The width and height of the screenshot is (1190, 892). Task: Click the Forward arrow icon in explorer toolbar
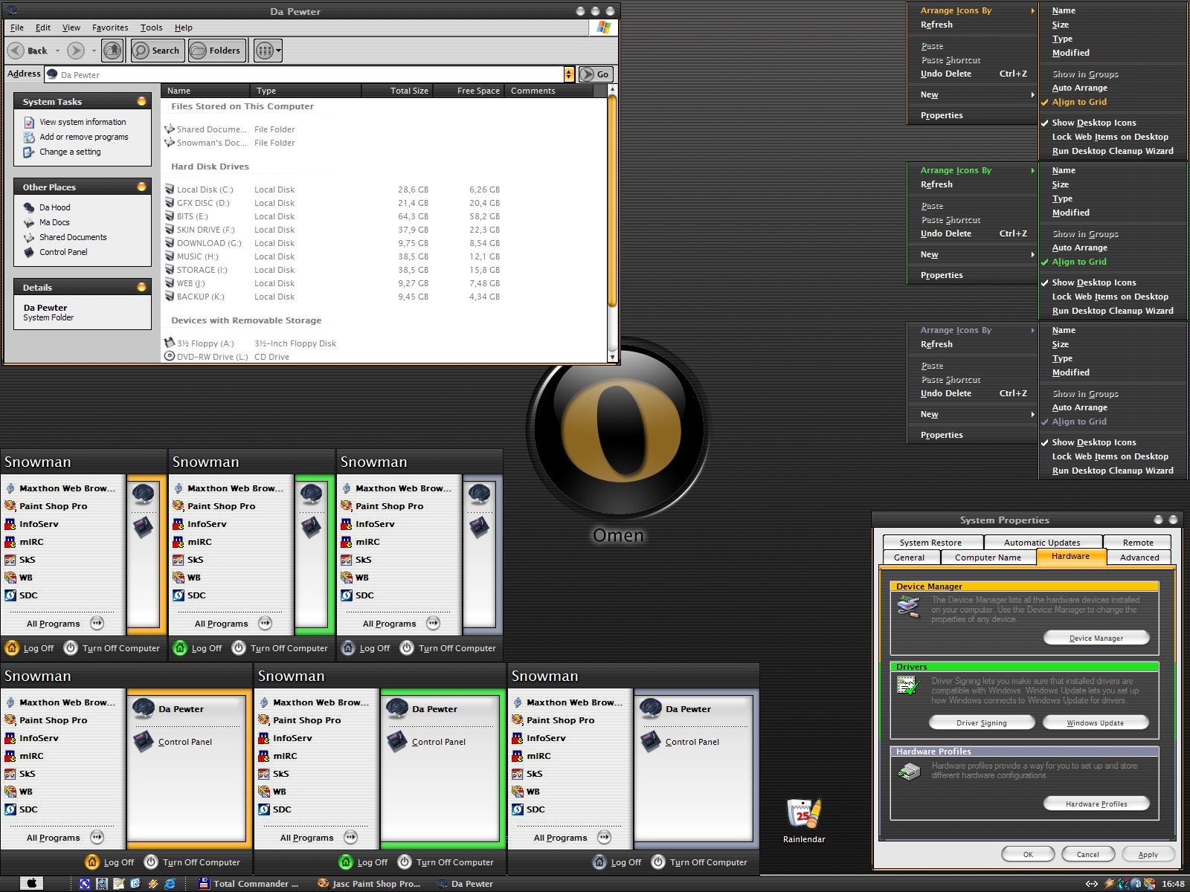pyautogui.click(x=76, y=51)
